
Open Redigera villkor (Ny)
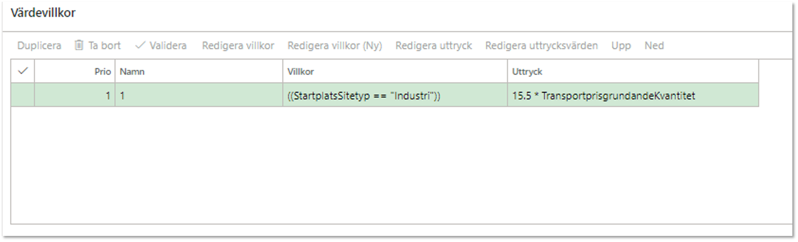click(x=335, y=46)
